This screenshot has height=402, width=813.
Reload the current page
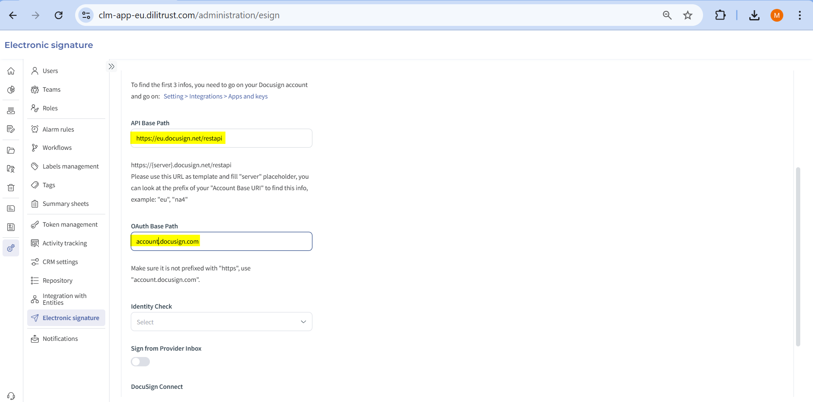[x=59, y=15]
